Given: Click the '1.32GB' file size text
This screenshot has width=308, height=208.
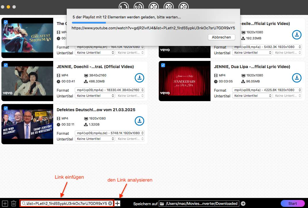Looking at the screenshot, I should (x=94, y=124).
